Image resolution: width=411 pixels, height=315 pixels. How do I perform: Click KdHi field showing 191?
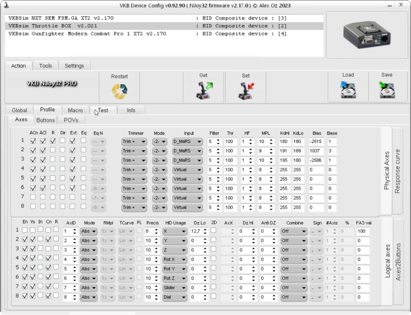[284, 151]
